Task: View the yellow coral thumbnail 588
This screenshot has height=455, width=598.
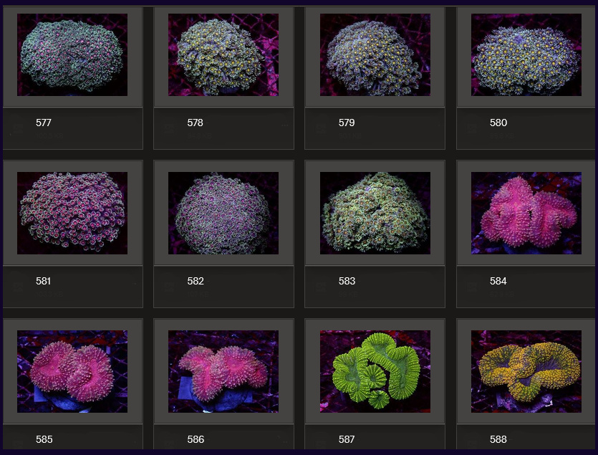Action: [526, 371]
